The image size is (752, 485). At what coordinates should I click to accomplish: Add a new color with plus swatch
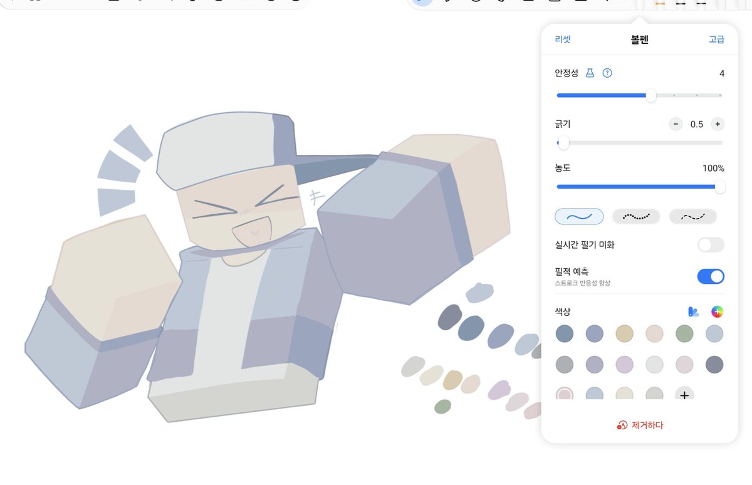(684, 395)
